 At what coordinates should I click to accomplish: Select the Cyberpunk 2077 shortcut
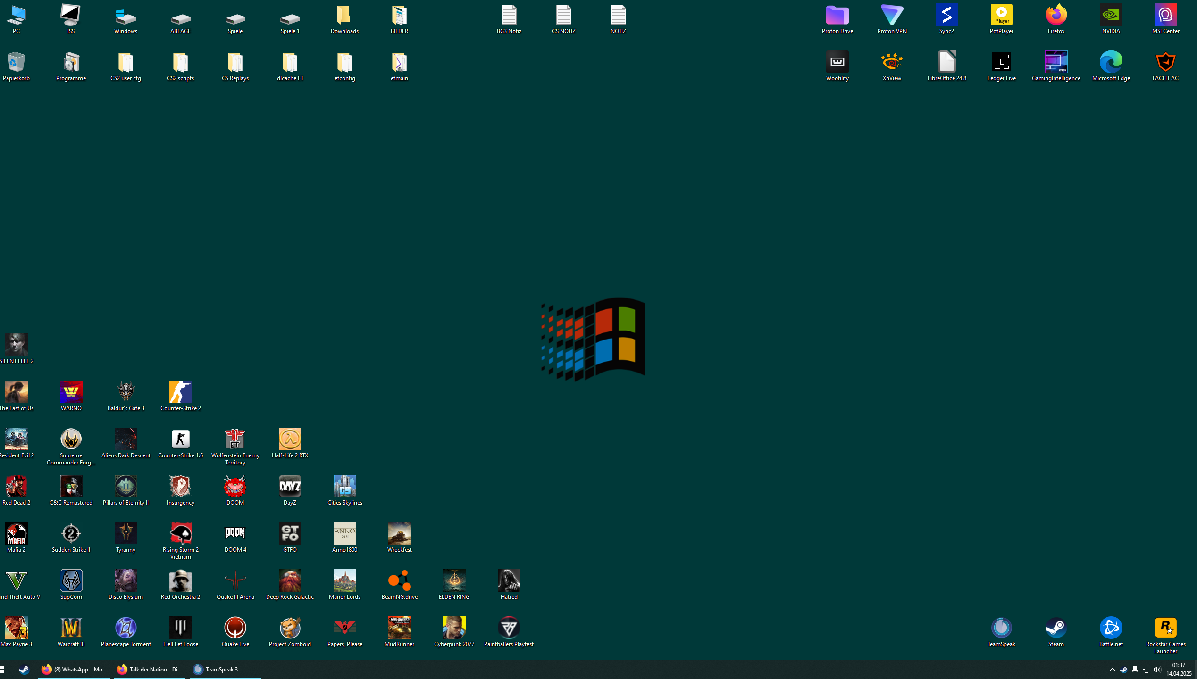(x=454, y=628)
